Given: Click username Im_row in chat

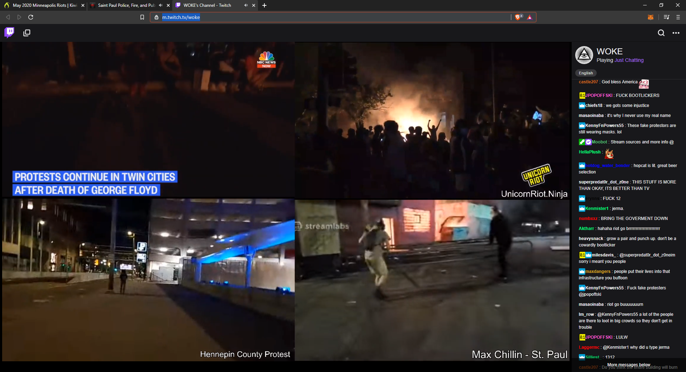Looking at the screenshot, I should coord(586,314).
